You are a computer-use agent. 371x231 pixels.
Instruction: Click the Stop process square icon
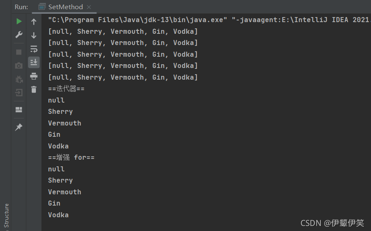click(x=19, y=52)
